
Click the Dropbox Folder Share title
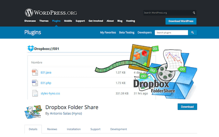[x=72, y=107]
